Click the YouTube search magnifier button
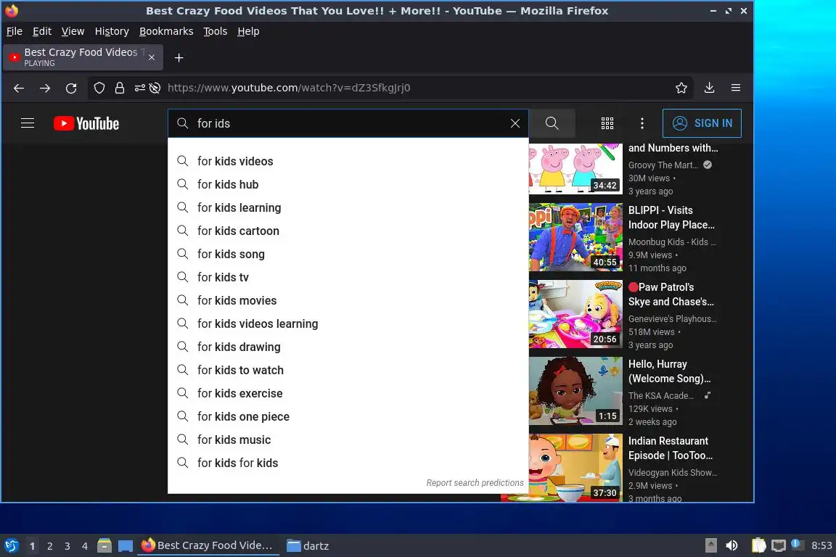Image resolution: width=836 pixels, height=557 pixels. click(552, 124)
